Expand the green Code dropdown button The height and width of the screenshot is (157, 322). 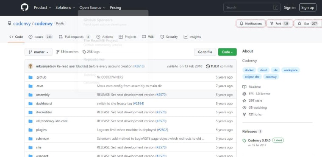[228, 52]
